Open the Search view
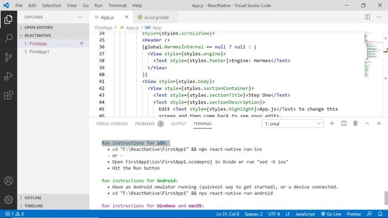Viewport: 388px width, 218px height. [8, 38]
